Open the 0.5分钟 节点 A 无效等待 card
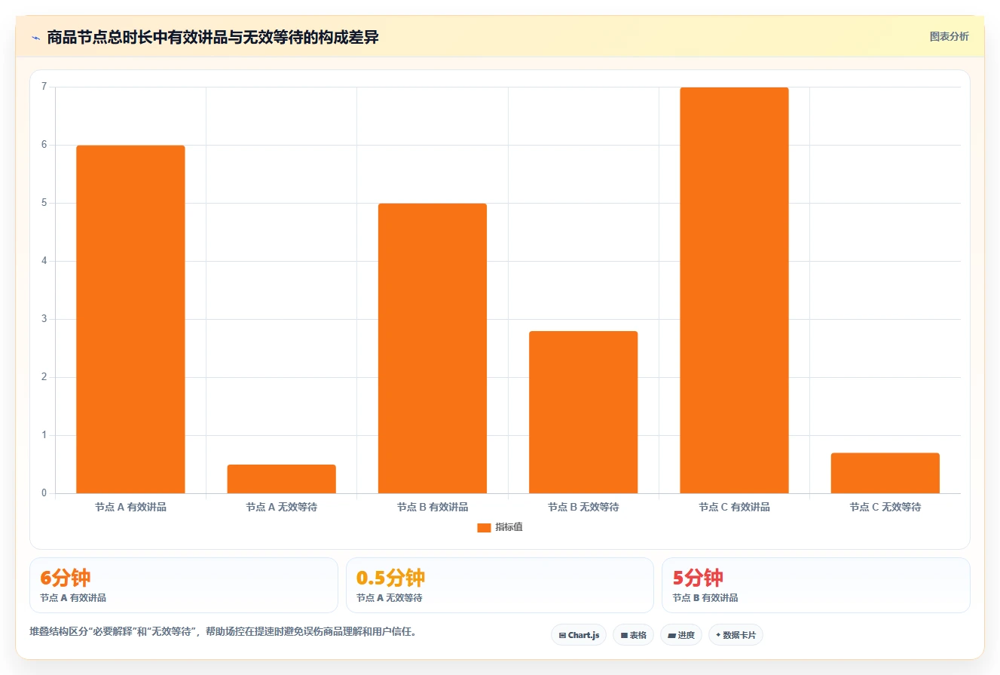Screen dimensions: 1000x675 [500, 585]
